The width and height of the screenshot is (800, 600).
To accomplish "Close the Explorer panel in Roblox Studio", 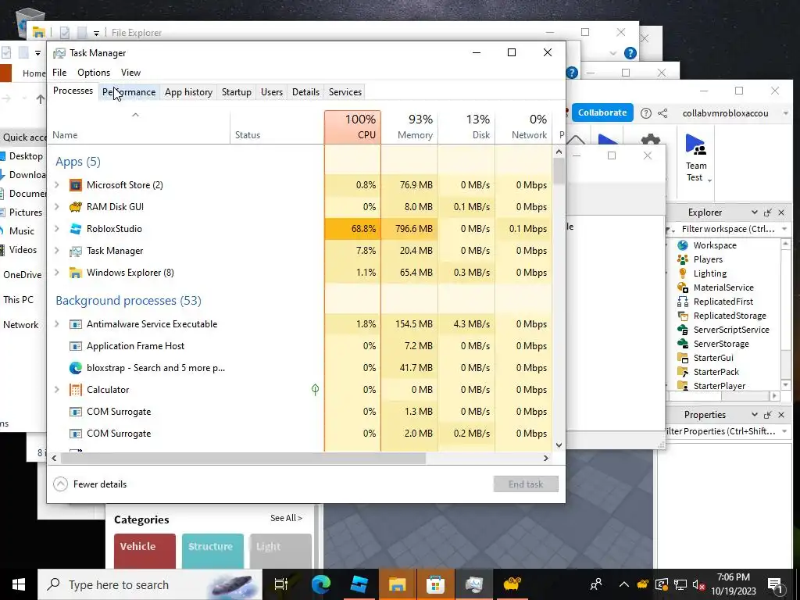I will pos(781,212).
